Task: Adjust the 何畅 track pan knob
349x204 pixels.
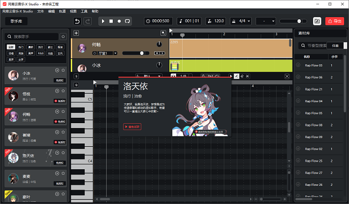Action: pyautogui.click(x=159, y=44)
